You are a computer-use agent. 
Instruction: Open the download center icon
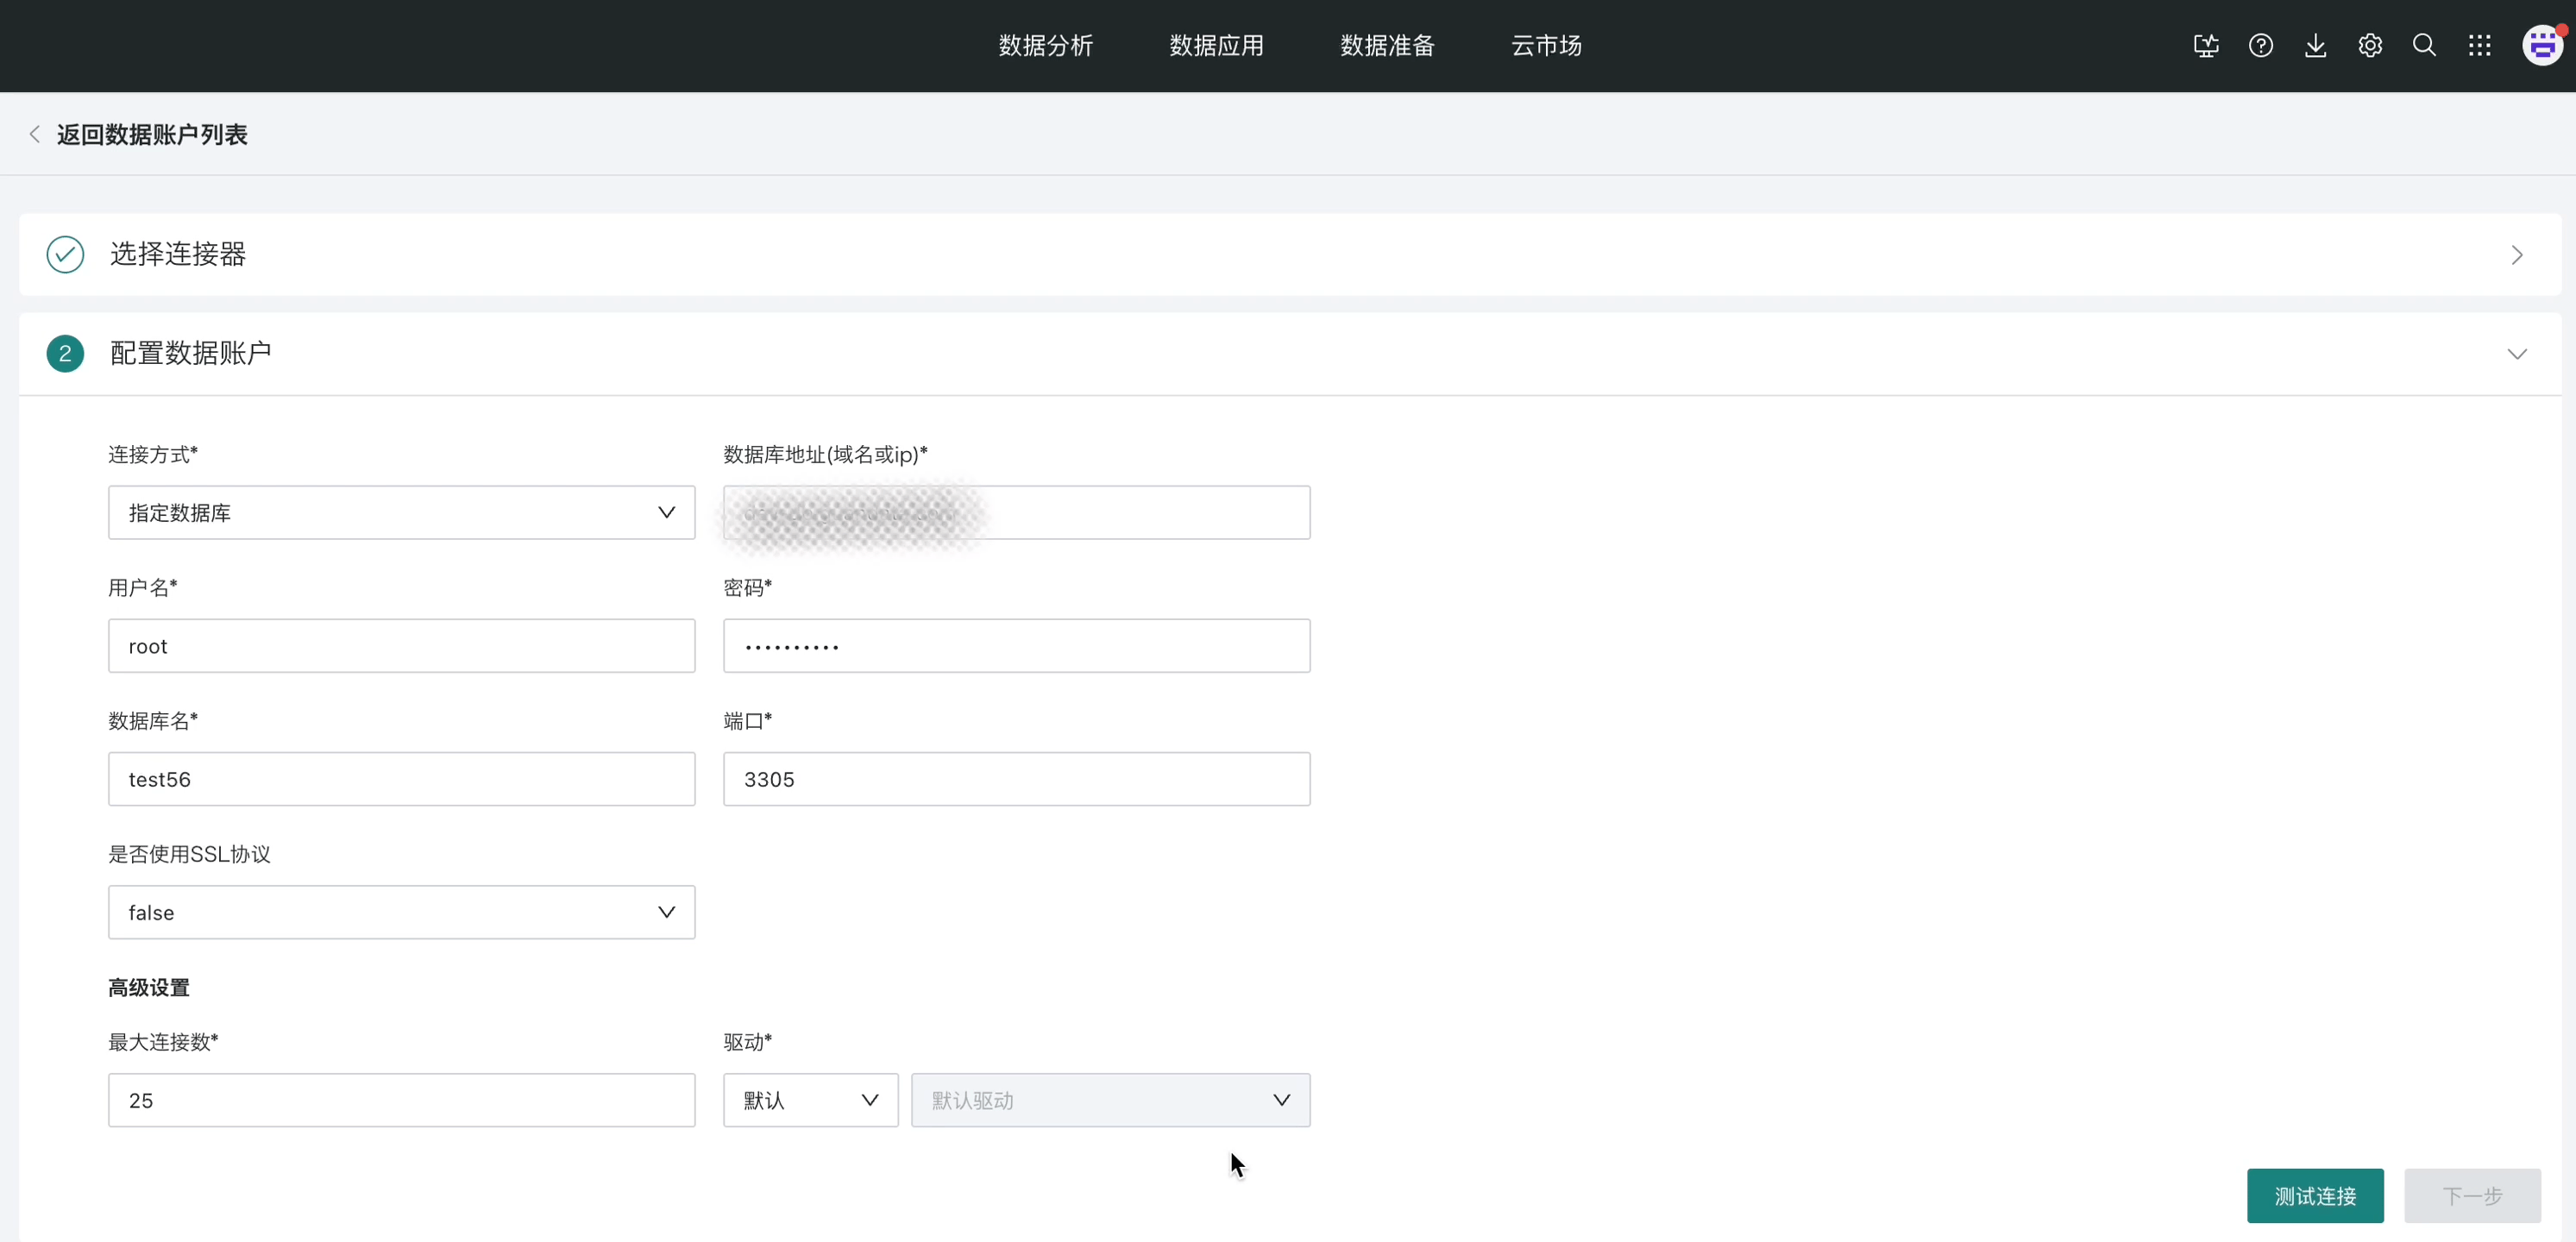[2315, 46]
